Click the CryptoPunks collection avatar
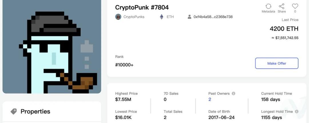 point(118,17)
